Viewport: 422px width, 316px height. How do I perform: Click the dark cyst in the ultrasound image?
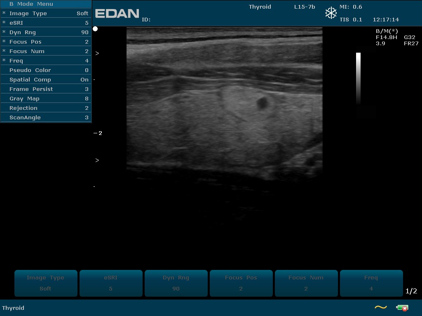(x=262, y=103)
